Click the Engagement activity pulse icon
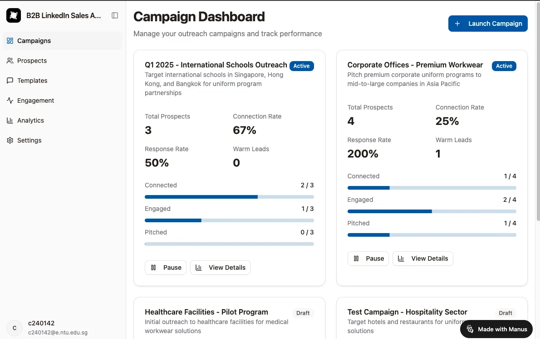Viewport: 540px width, 339px height. 10,100
